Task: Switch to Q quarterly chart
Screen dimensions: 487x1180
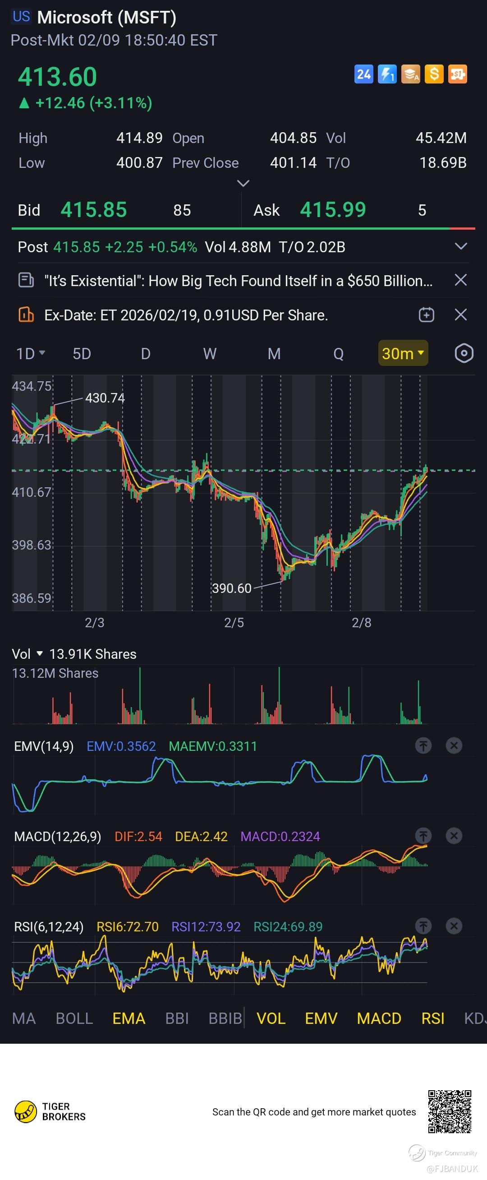Action: point(338,354)
